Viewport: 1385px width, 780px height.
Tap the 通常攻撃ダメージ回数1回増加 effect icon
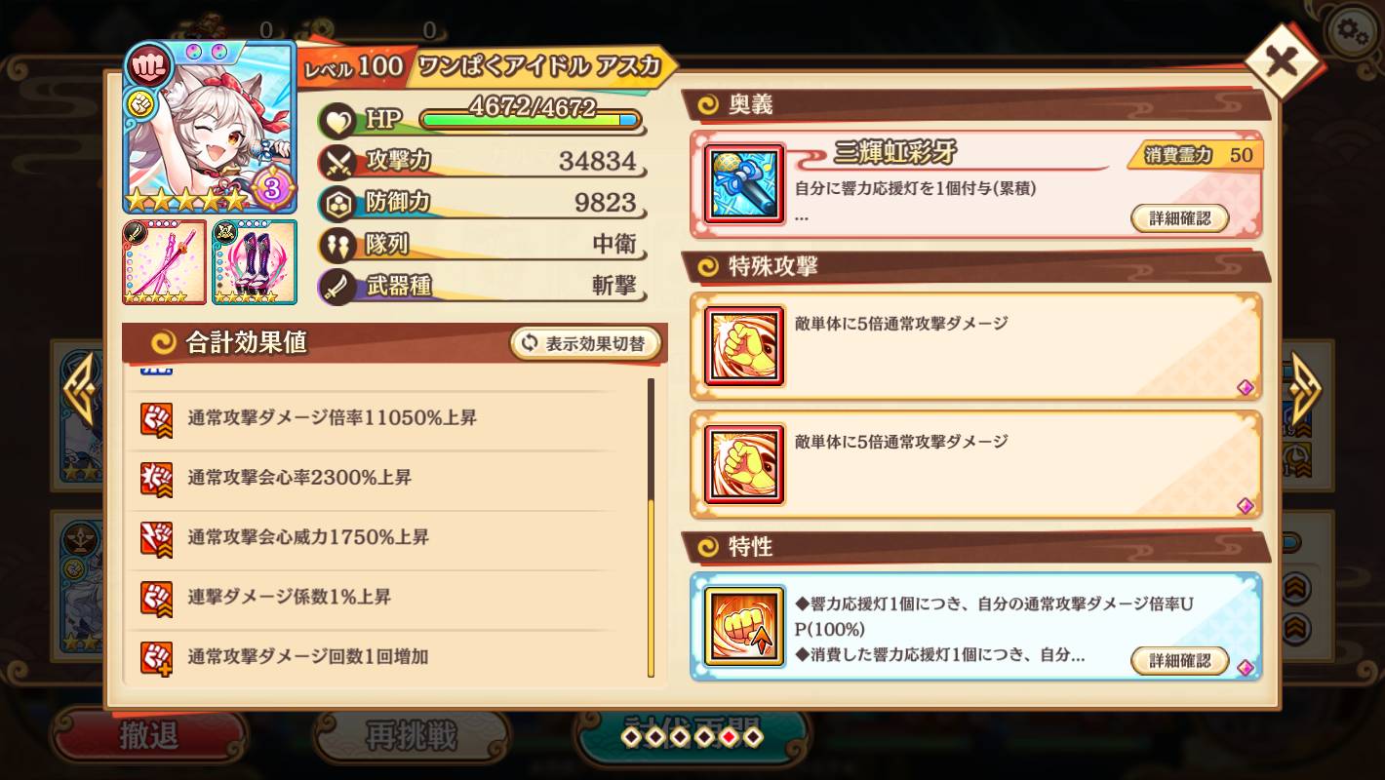[156, 656]
